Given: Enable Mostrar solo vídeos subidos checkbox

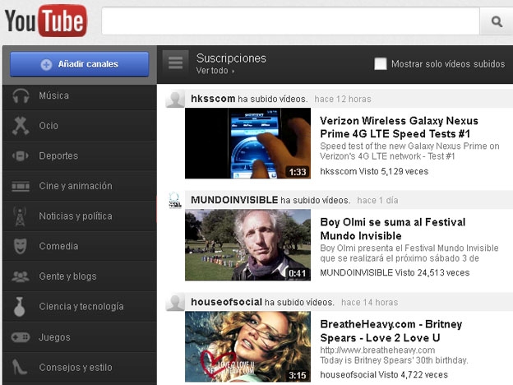Looking at the screenshot, I should click(x=381, y=63).
